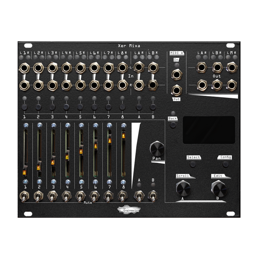Screen dimensions: 259x259
Task: Click the Xer Mixa title text
Action: [129, 46]
